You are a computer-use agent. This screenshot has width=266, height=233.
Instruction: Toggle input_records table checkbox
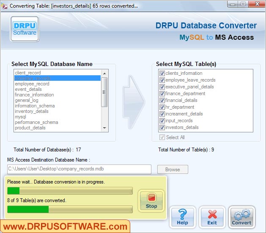(x=162, y=121)
